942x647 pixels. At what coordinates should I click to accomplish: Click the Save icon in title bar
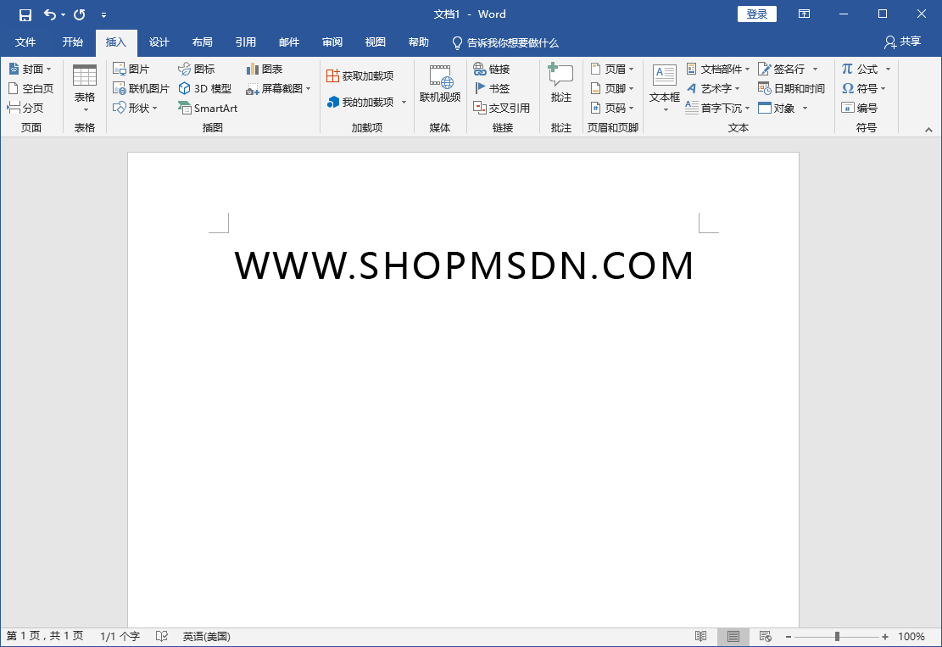[x=25, y=14]
